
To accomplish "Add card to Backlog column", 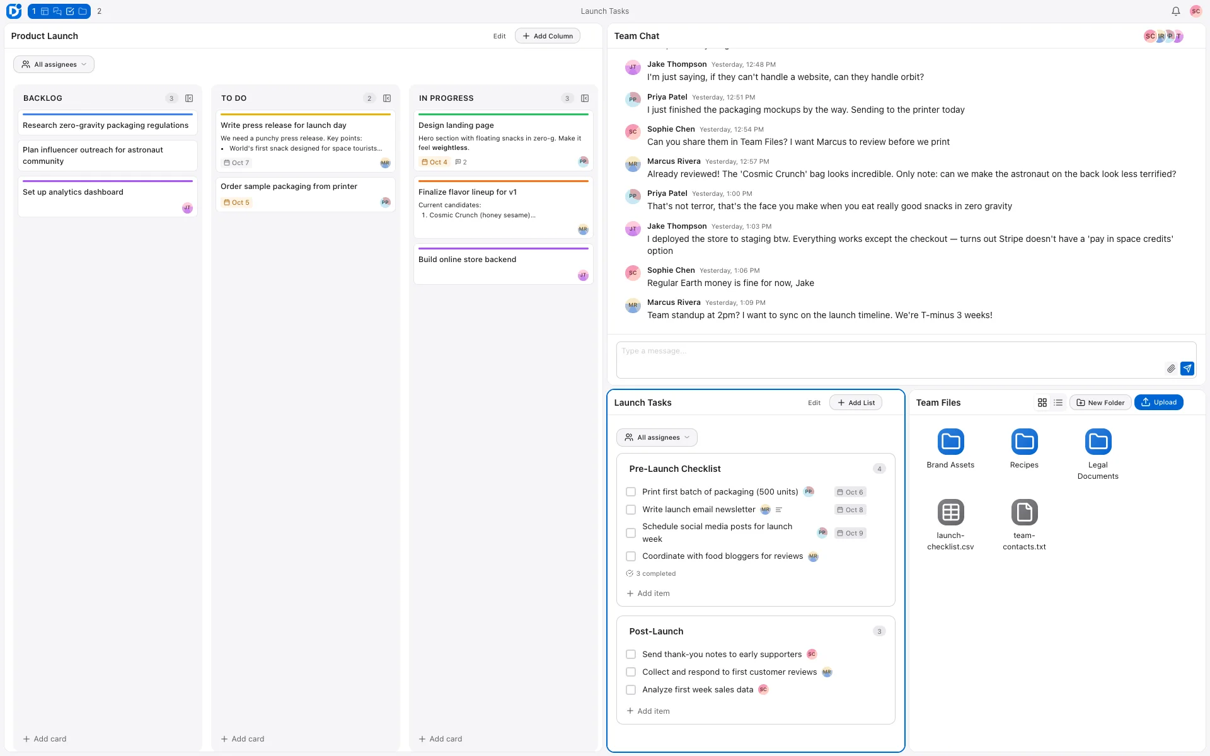I will point(45,739).
